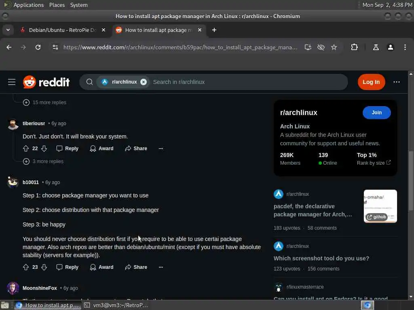The height and width of the screenshot is (310, 414).
Task: Upvote b10011's comment
Action: click(x=26, y=267)
